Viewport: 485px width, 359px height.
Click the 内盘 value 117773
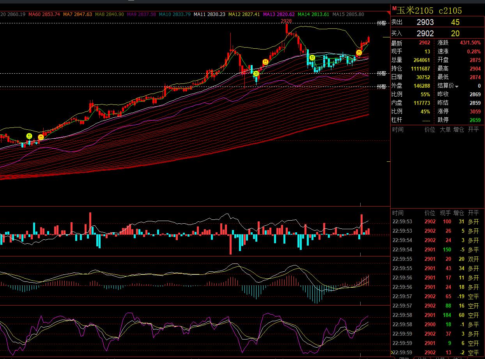421,103
